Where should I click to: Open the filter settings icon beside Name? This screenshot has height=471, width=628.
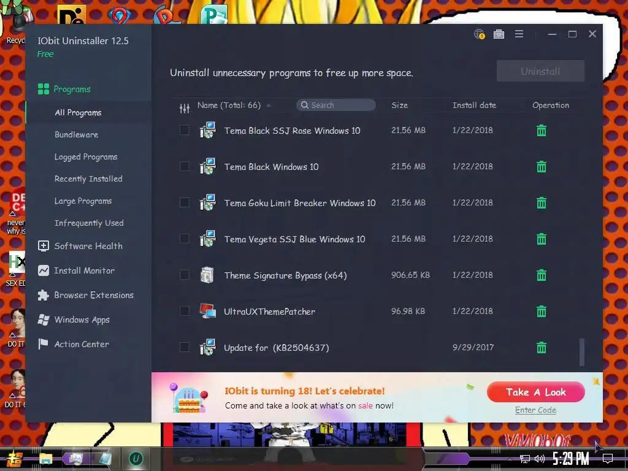[184, 108]
